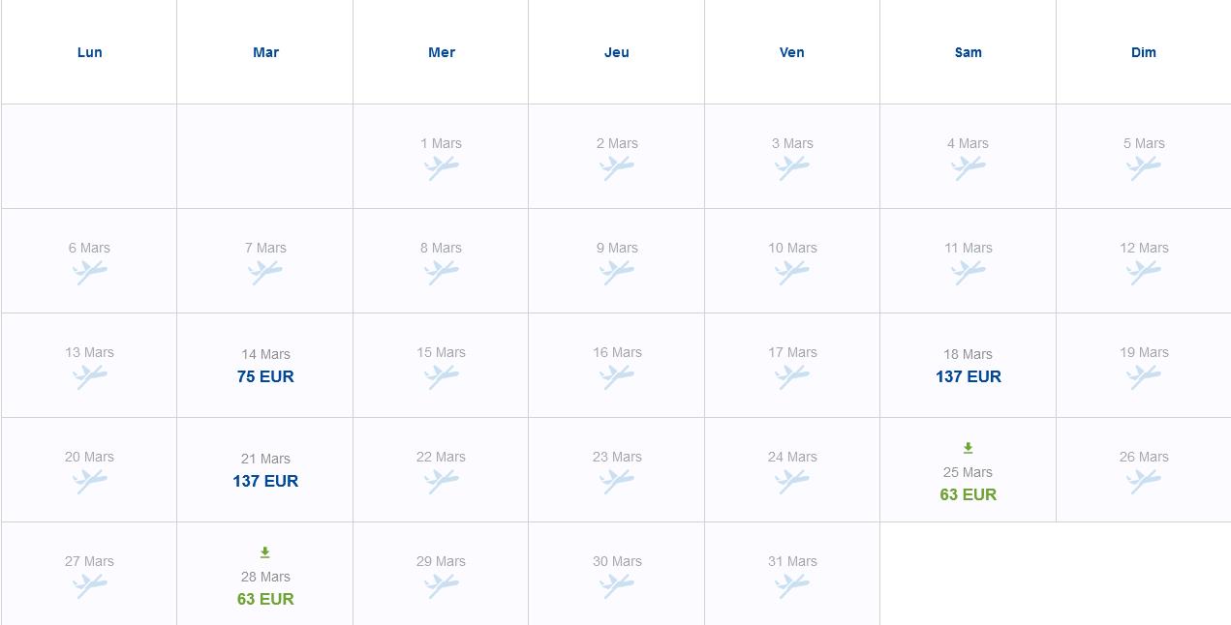Click the 29 Mars date label
The width and height of the screenshot is (1231, 625).
click(x=441, y=561)
